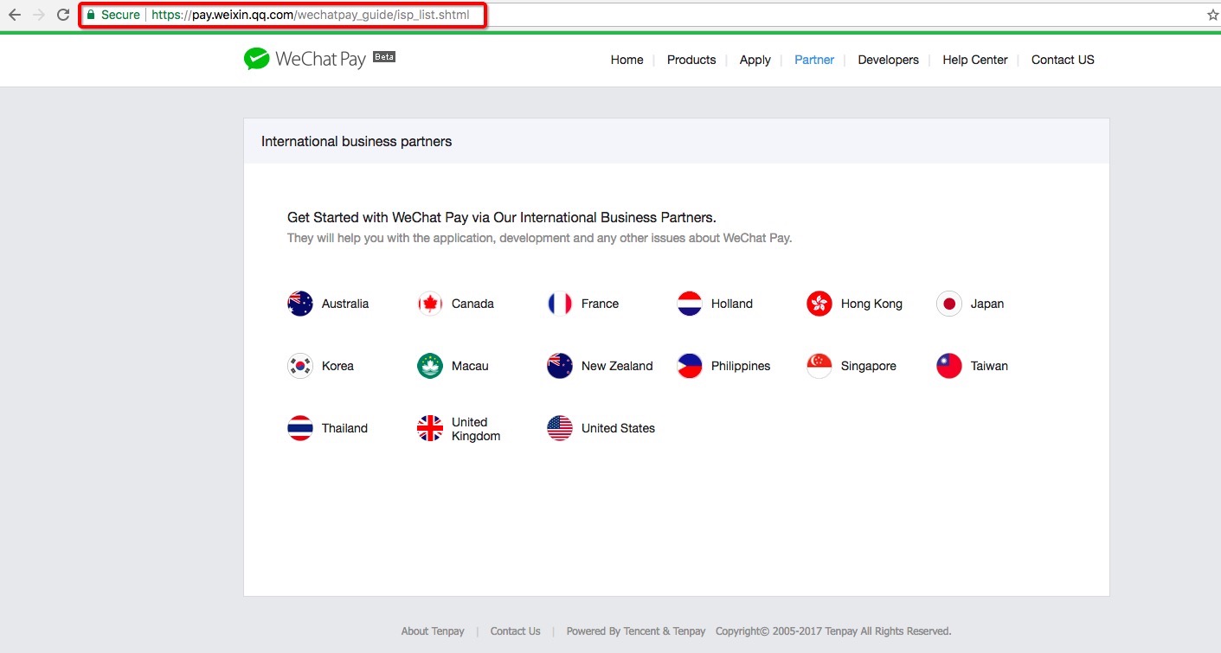Click the Japan flag icon

pyautogui.click(x=949, y=304)
